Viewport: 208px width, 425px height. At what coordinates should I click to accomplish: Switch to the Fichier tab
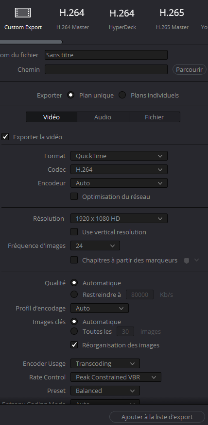[x=154, y=117]
